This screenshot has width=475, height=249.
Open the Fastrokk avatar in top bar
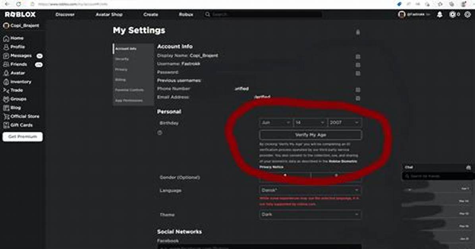402,14
